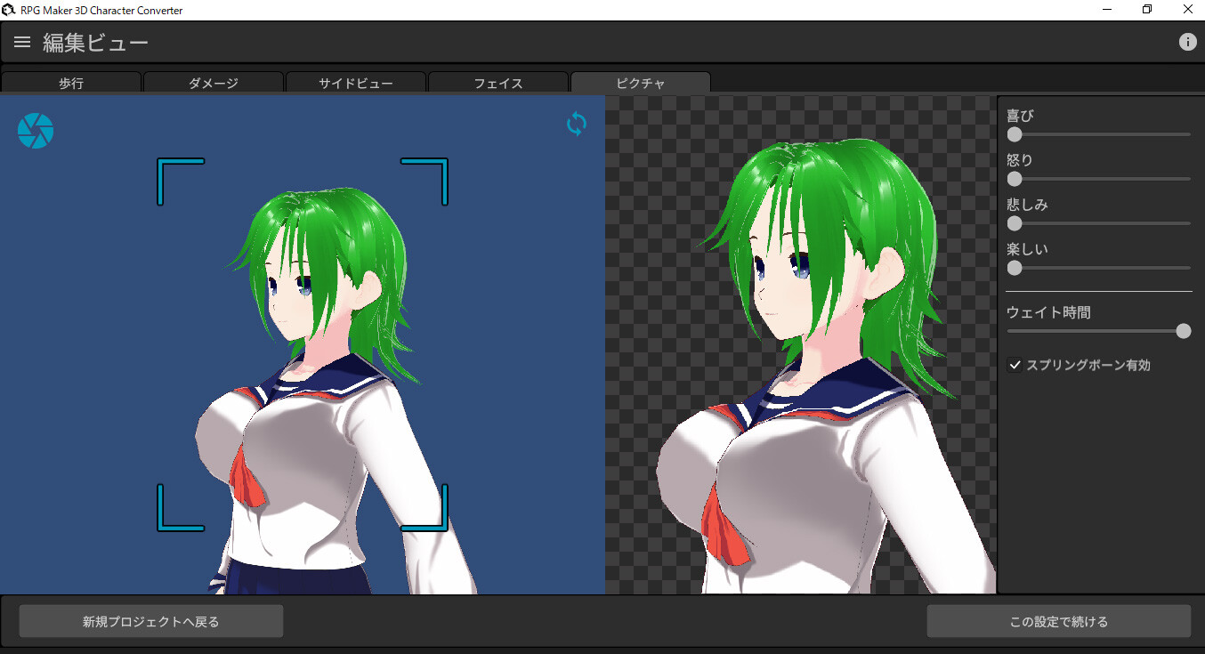
Task: Click the ウェイト時間 slider knob
Action: coord(1184,330)
